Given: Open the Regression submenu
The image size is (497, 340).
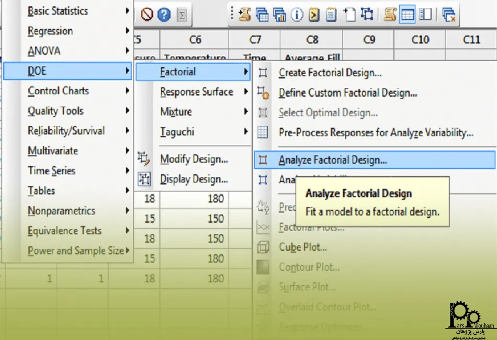Looking at the screenshot, I should click(68, 31).
